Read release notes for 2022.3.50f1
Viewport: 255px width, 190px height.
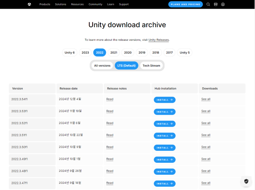(110, 147)
